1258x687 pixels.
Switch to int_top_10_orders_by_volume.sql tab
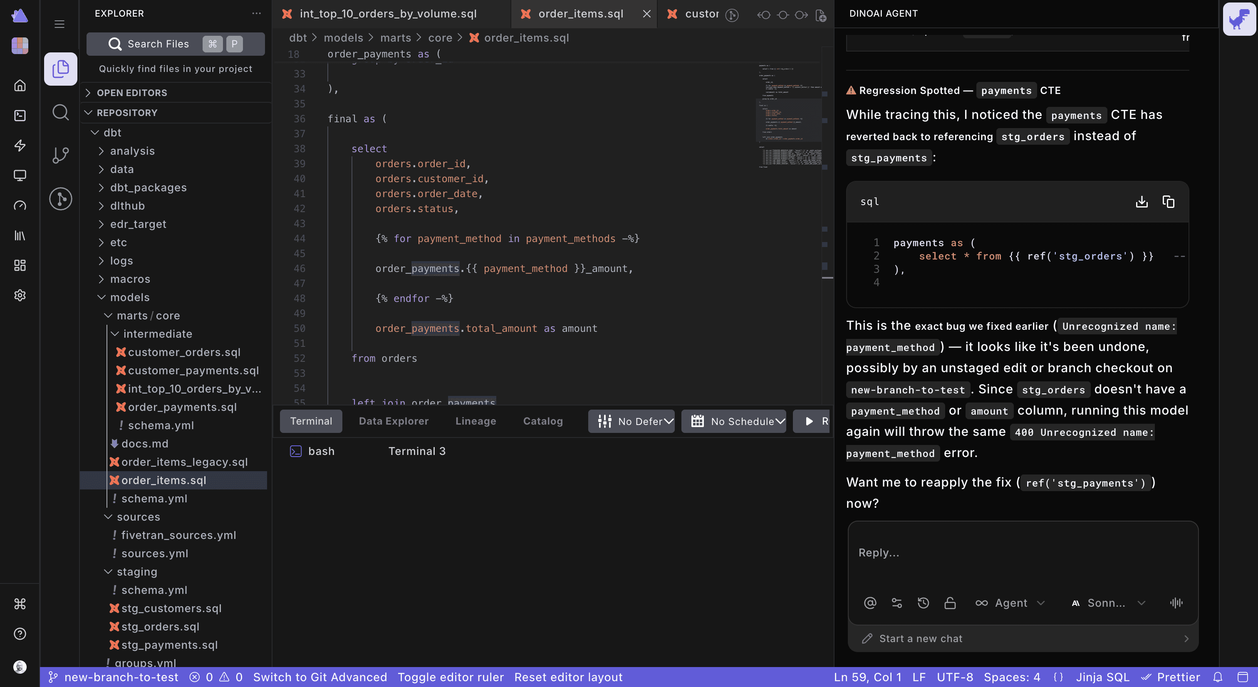click(388, 14)
